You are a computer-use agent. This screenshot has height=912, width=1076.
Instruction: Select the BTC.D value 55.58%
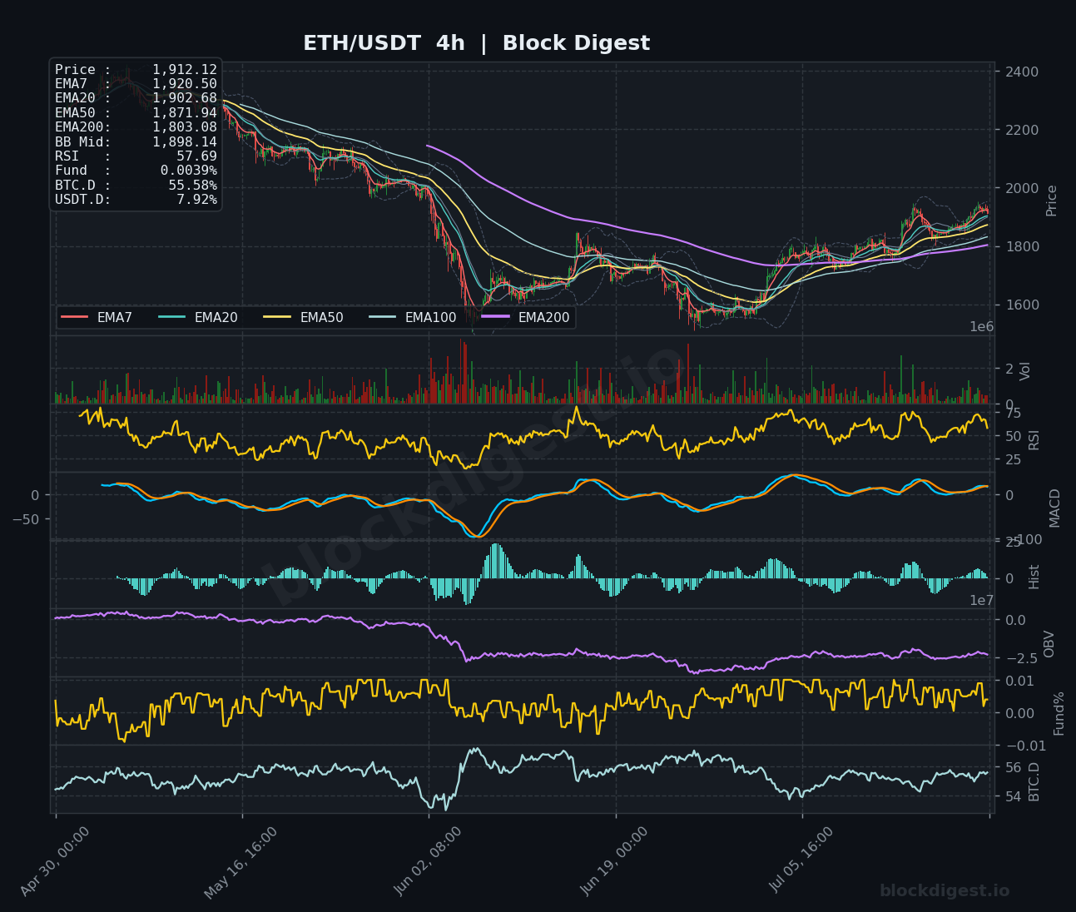pyautogui.click(x=193, y=185)
